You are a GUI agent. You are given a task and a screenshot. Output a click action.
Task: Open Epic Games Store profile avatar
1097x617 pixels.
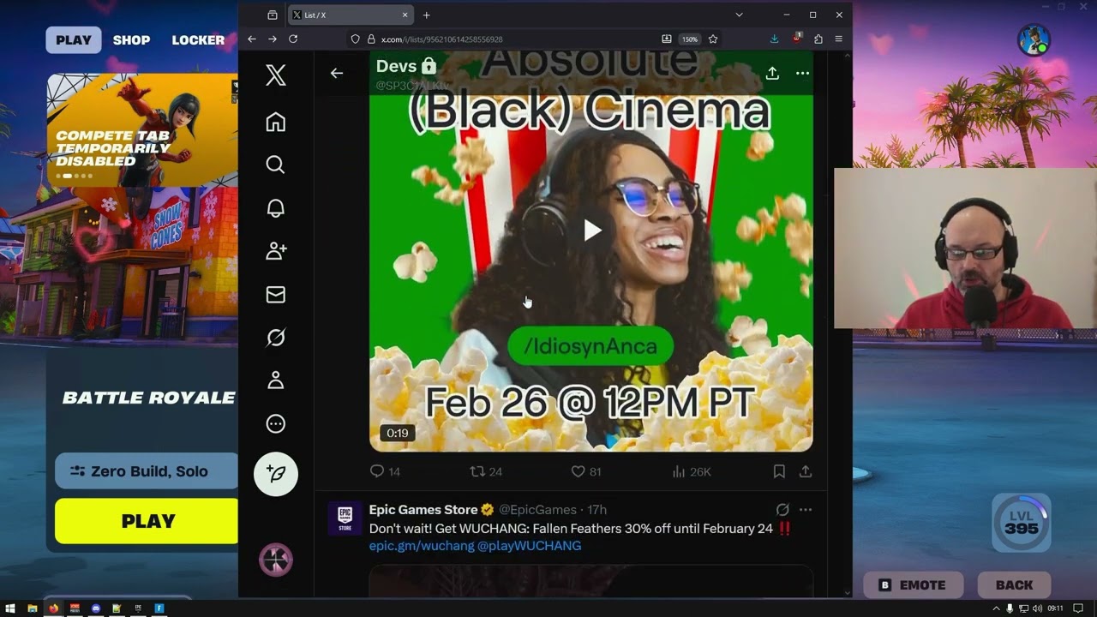(x=345, y=518)
